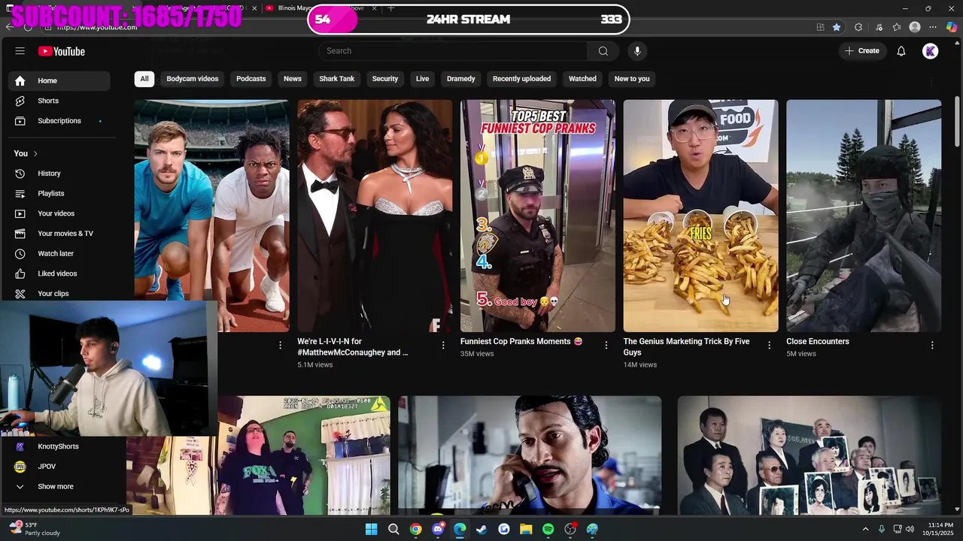
Task: Open options for McConaughey short
Action: coord(443,345)
